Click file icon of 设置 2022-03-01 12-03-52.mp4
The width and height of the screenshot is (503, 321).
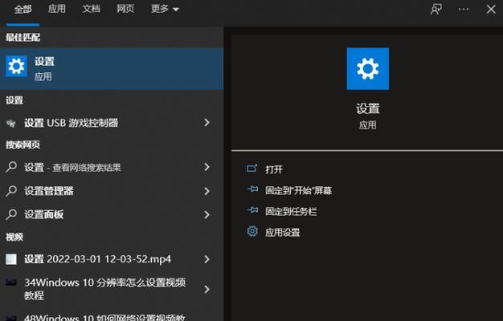tap(11, 259)
